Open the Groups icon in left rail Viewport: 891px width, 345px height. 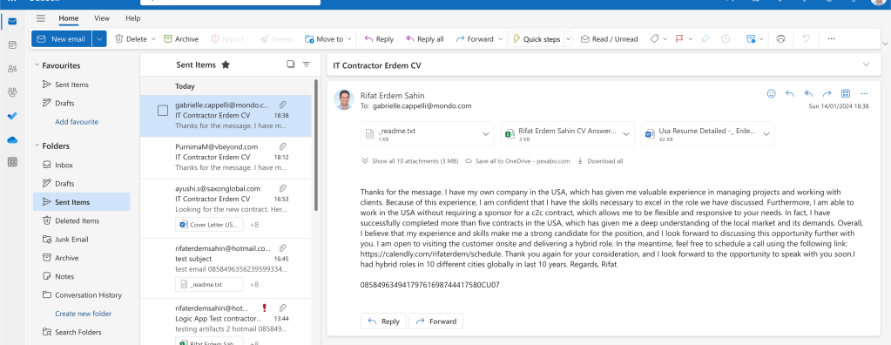tap(12, 91)
